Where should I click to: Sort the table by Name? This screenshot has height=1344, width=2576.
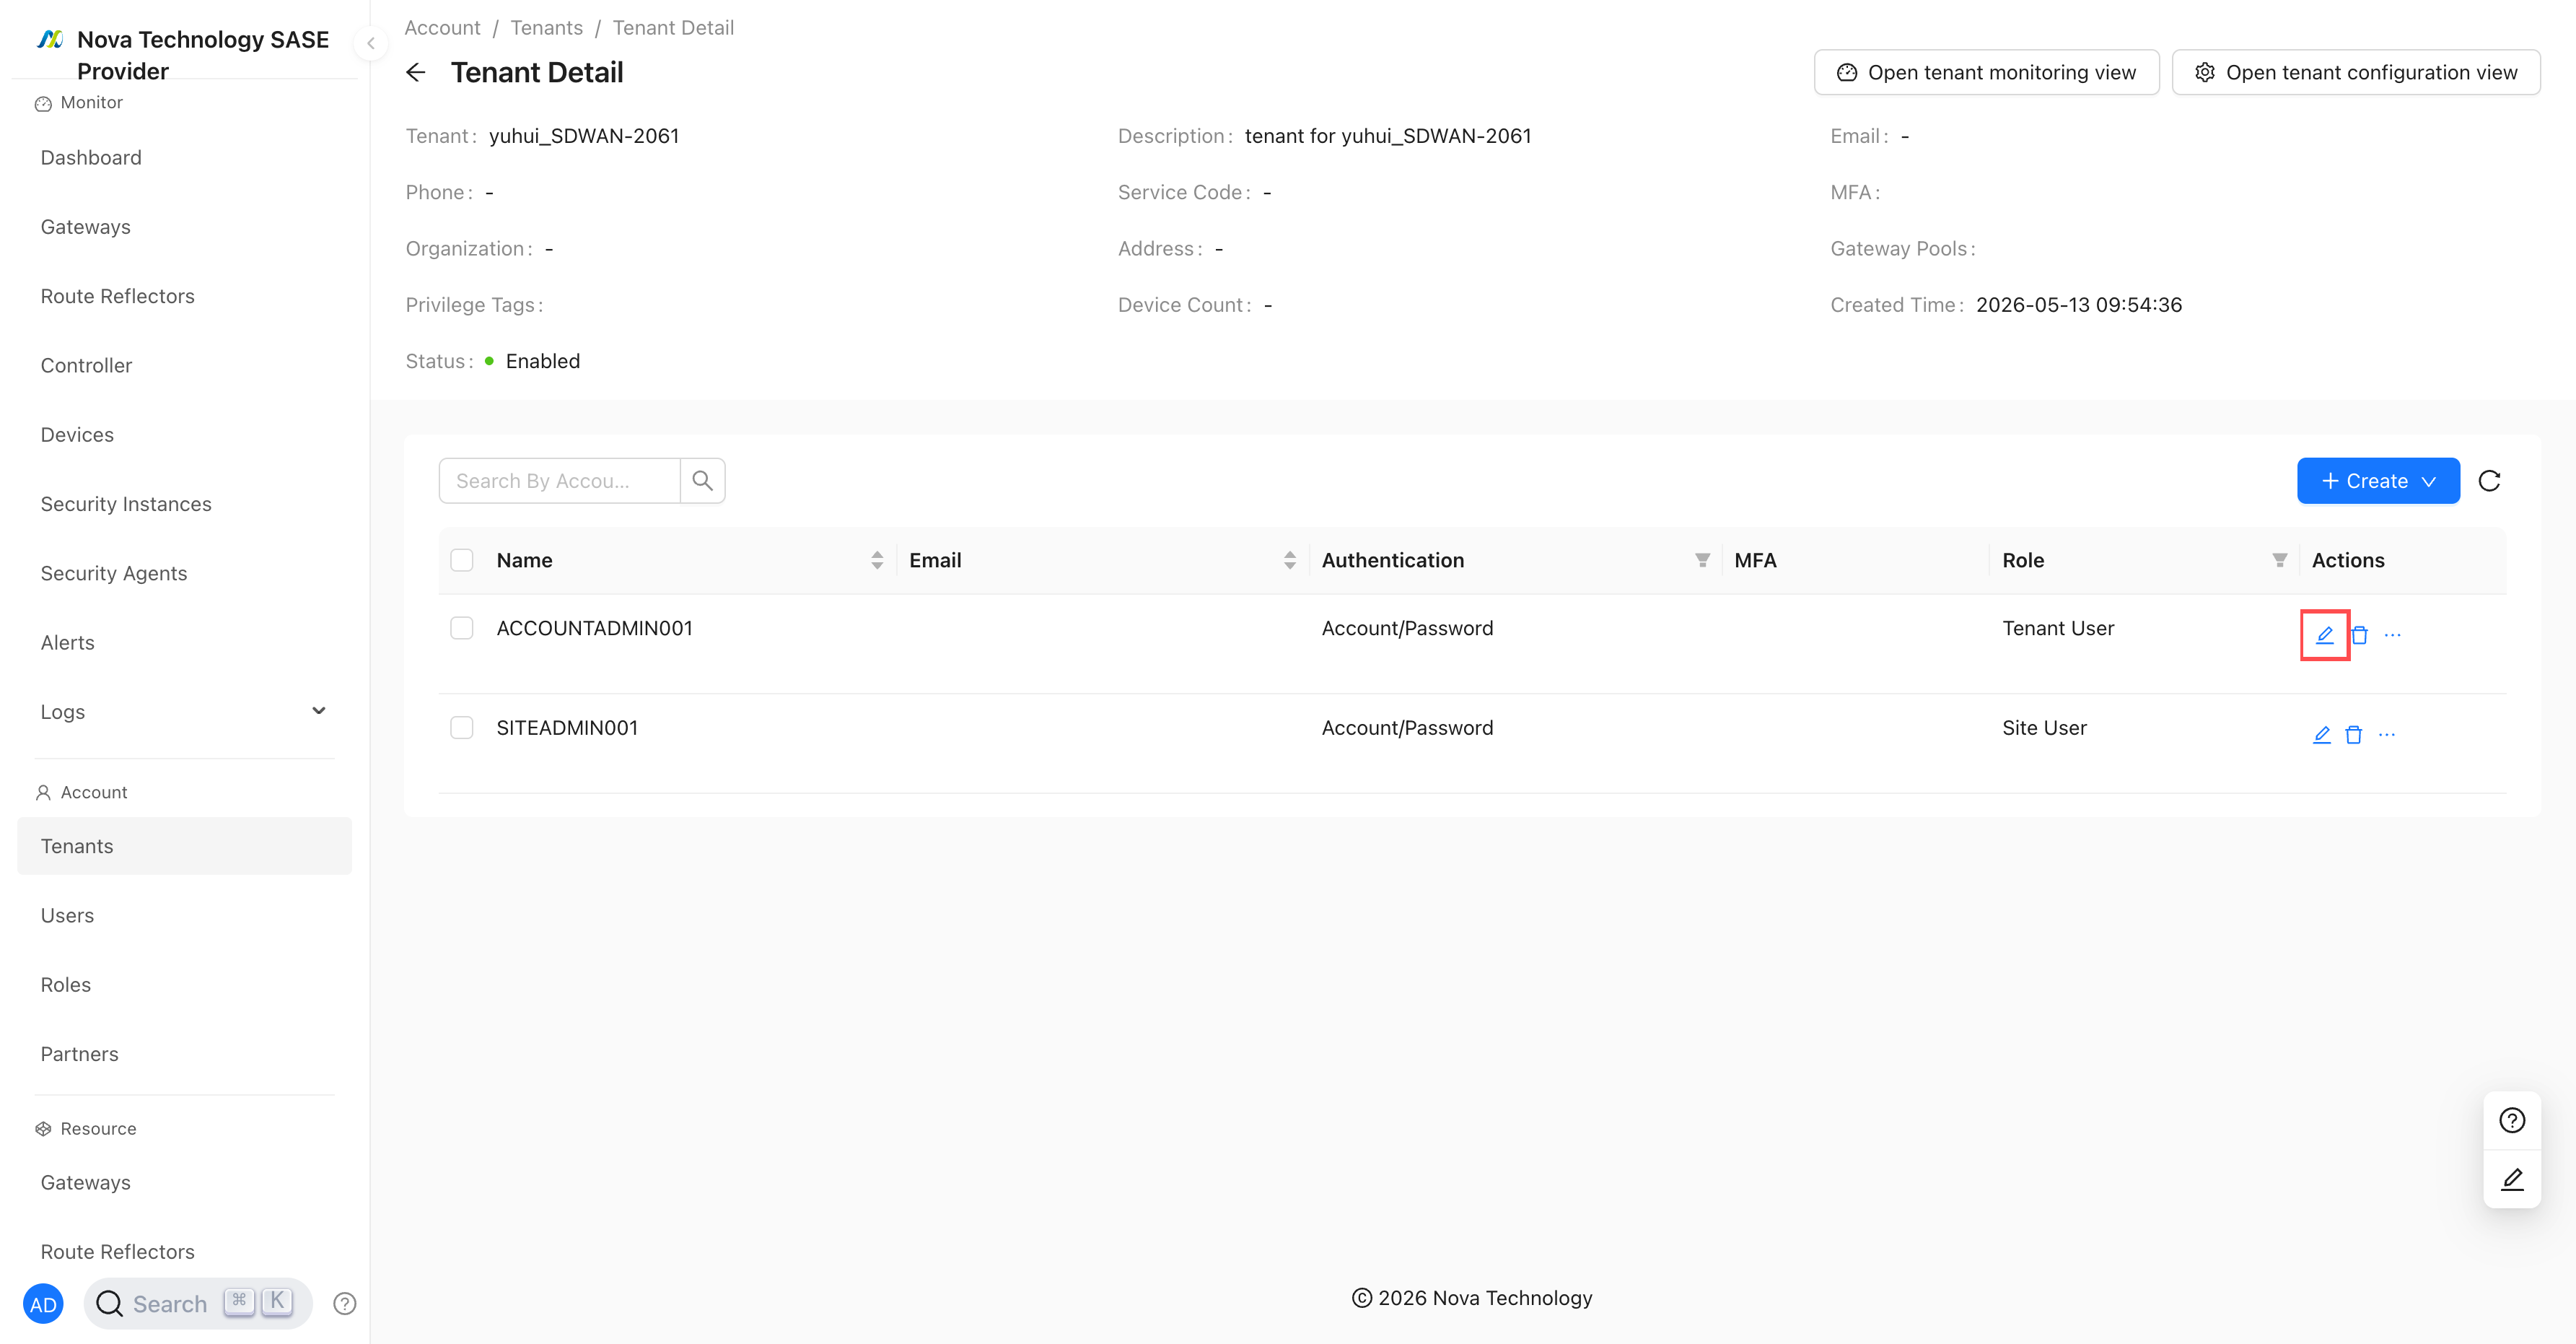click(877, 560)
